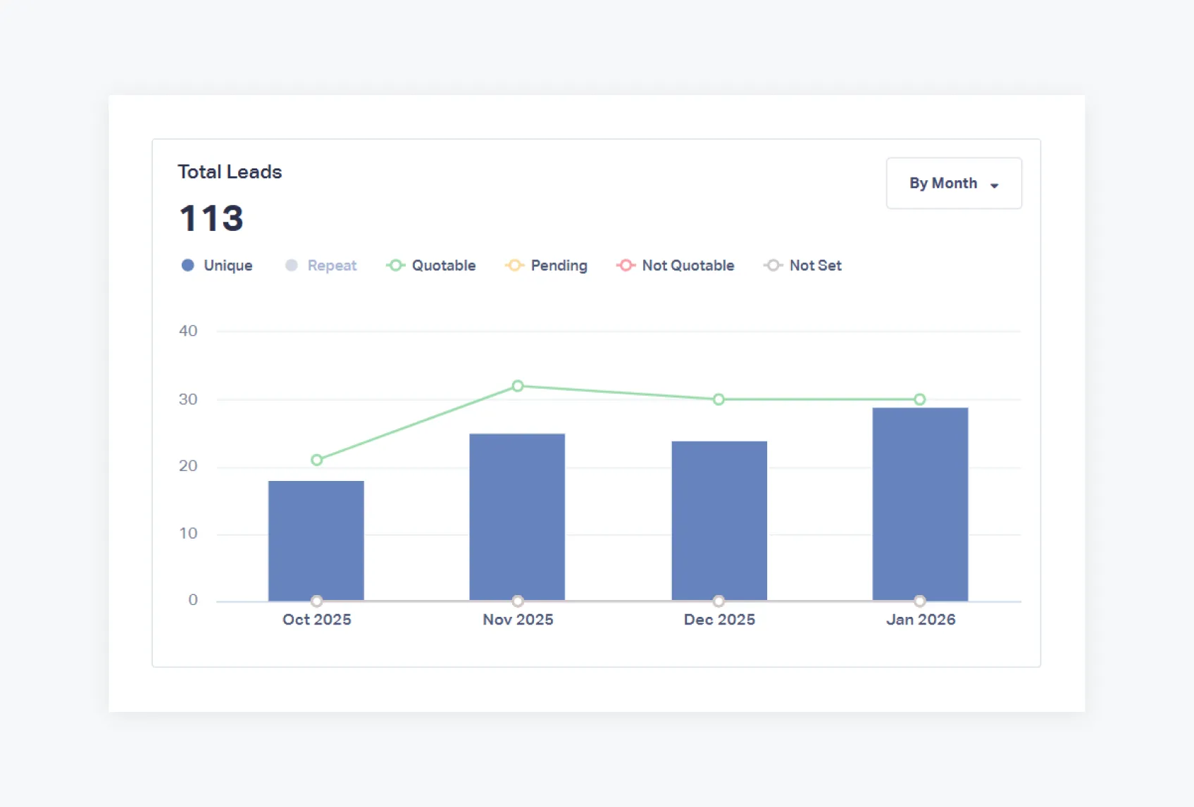Click the By Month dropdown arrow
Image resolution: width=1194 pixels, height=807 pixels.
pyautogui.click(x=994, y=185)
